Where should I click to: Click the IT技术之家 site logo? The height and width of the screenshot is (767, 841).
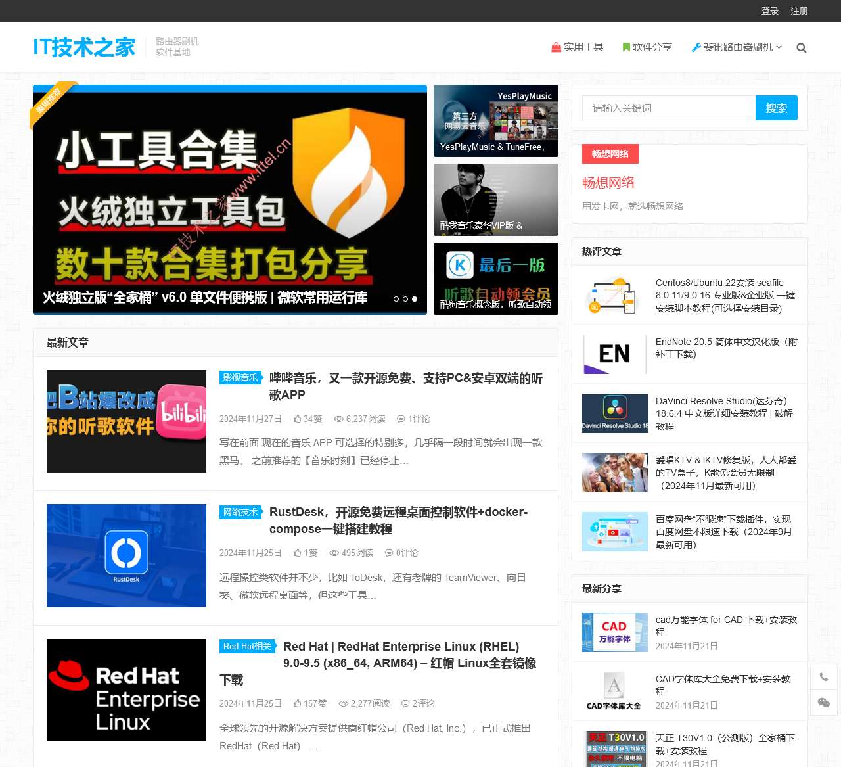point(84,47)
